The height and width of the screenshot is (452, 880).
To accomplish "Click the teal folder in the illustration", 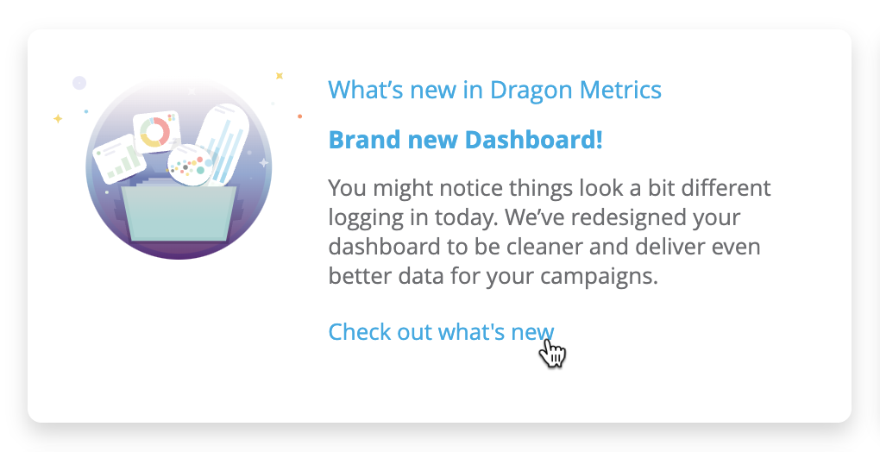I will pos(179,214).
